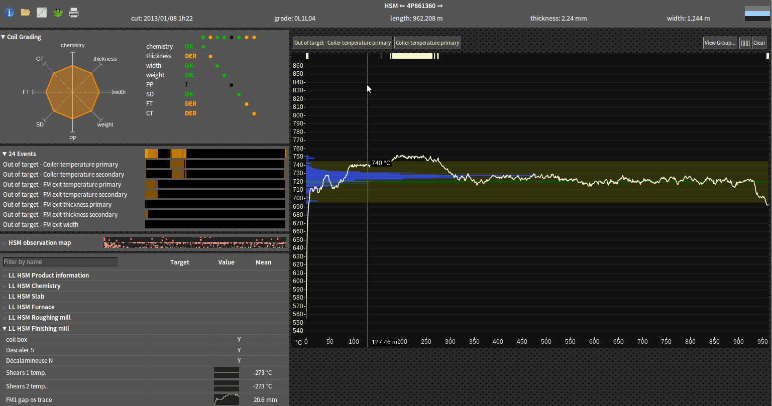Viewport: 772px width, 406px height.
Task: Click the 740 °C cursor value label
Action: tap(381, 163)
